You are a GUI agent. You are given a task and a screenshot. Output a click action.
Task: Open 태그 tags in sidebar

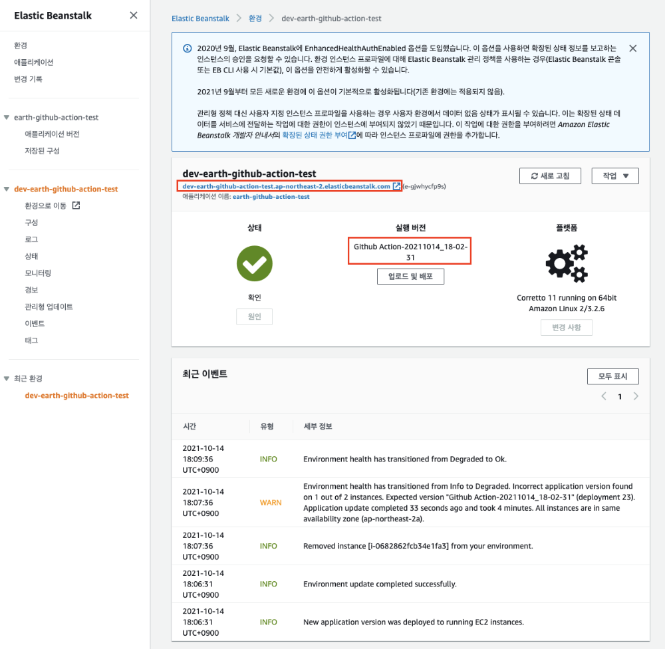pyautogui.click(x=31, y=340)
